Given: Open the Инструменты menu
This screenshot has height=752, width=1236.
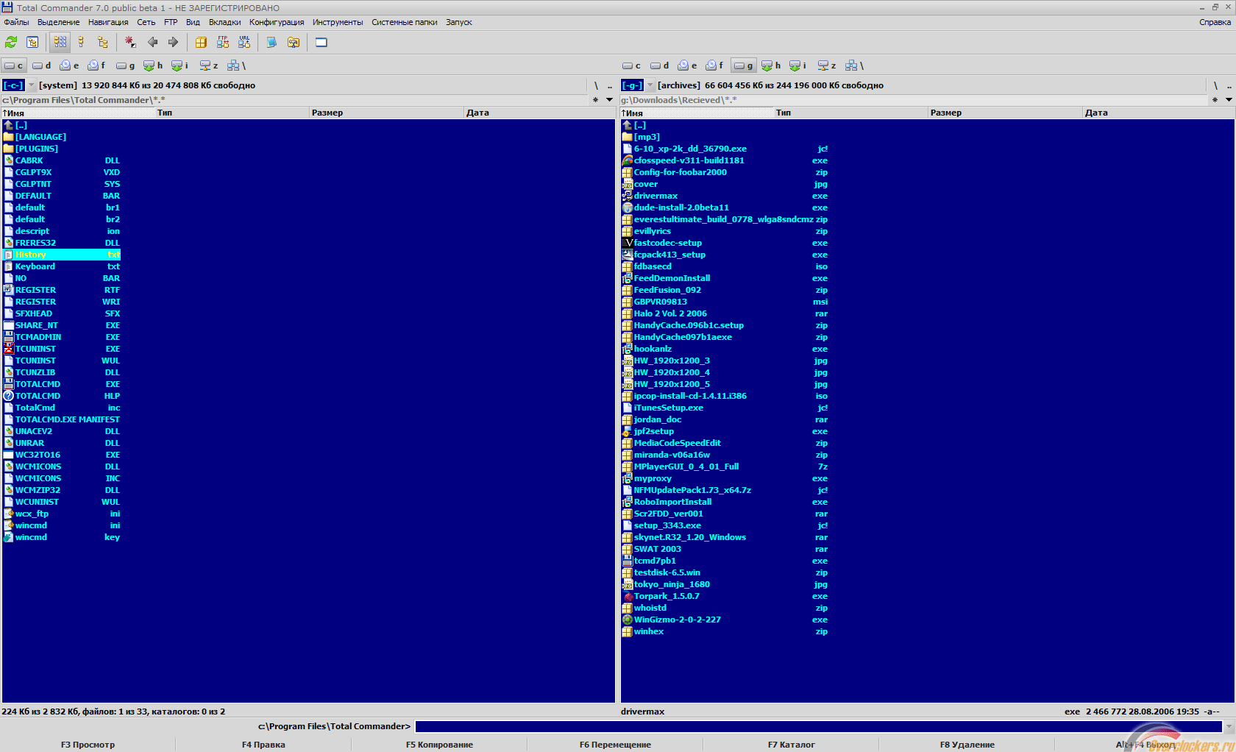Looking at the screenshot, I should 338,22.
